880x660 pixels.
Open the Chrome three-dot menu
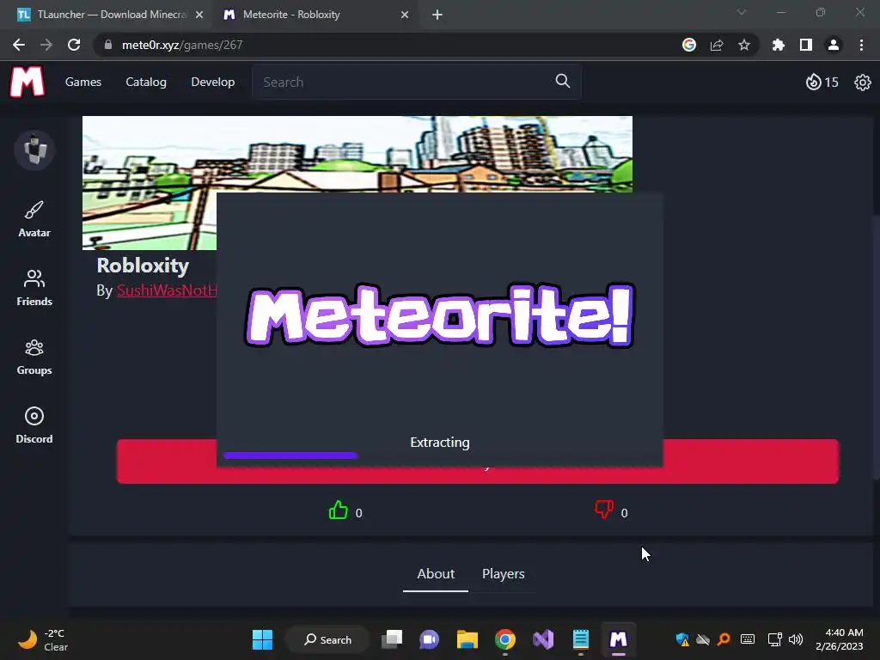pos(861,45)
